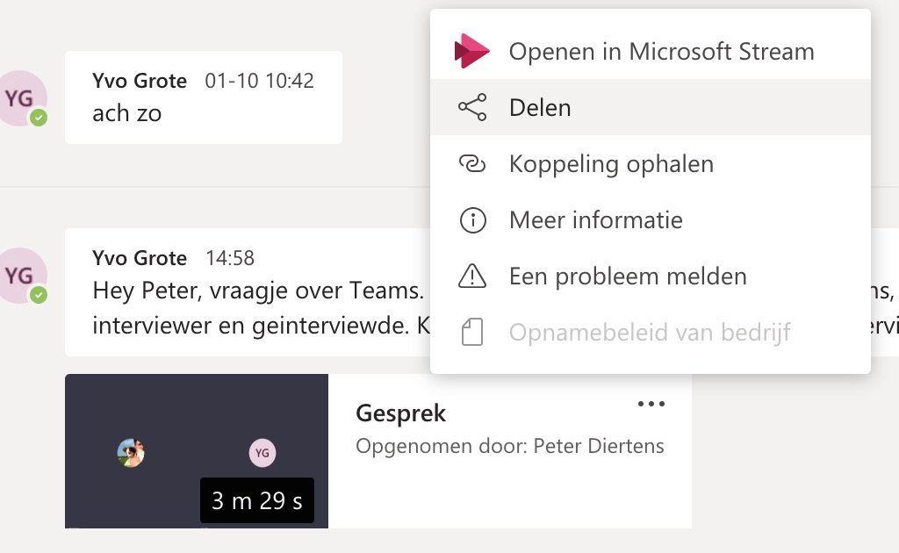Click the Microsoft Stream logo in the menu
Viewport: 899px width, 553px height.
coord(471,52)
